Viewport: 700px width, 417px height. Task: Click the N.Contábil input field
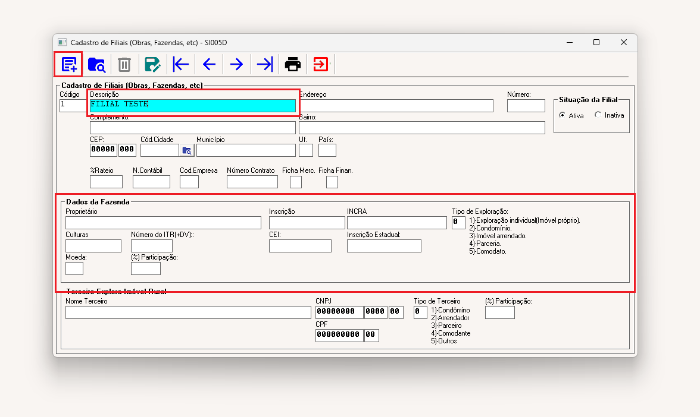tap(151, 182)
